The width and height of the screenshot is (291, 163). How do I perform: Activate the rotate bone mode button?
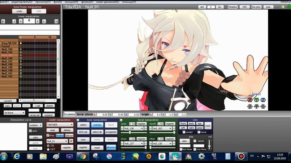coord(97,125)
